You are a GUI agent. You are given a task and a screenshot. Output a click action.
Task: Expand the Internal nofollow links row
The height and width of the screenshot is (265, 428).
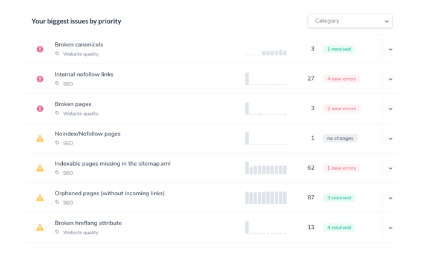391,79
